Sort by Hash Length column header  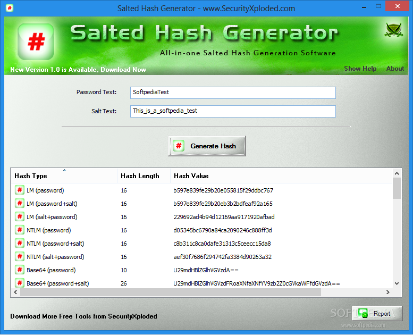144,176
